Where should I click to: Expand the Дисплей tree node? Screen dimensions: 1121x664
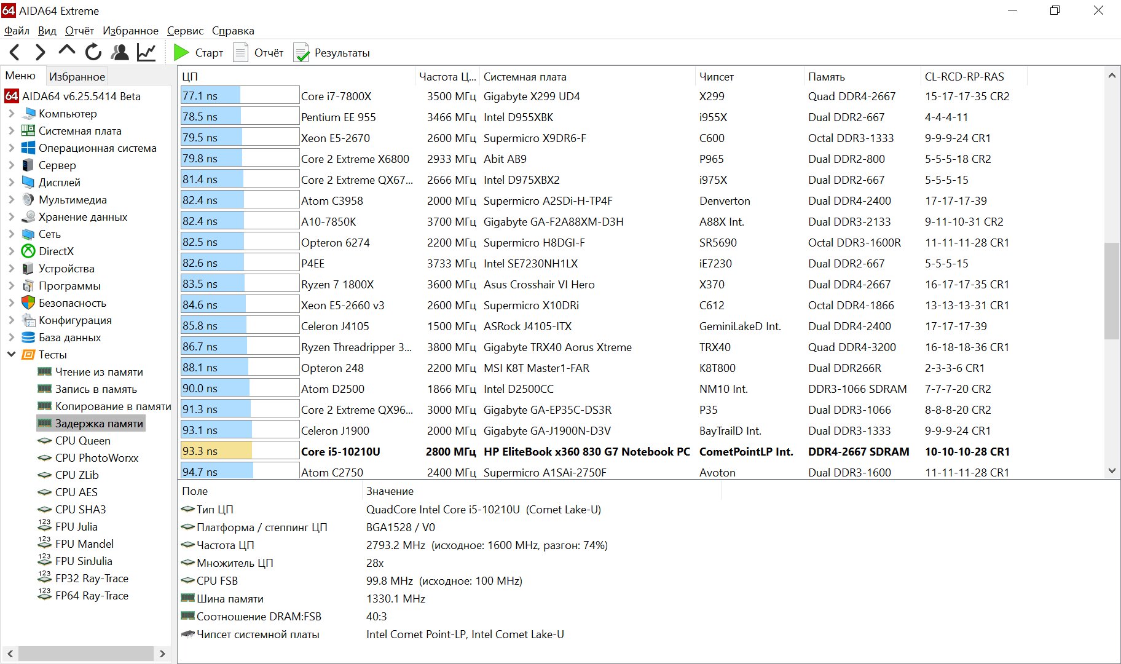coord(11,183)
